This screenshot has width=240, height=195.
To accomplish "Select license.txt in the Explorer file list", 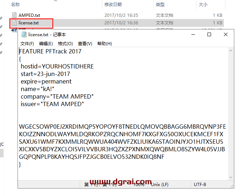I will pos(29,23).
